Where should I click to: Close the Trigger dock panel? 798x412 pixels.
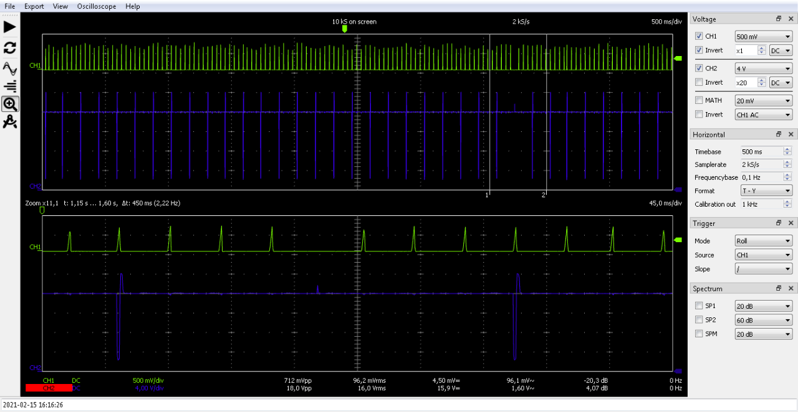coord(791,223)
